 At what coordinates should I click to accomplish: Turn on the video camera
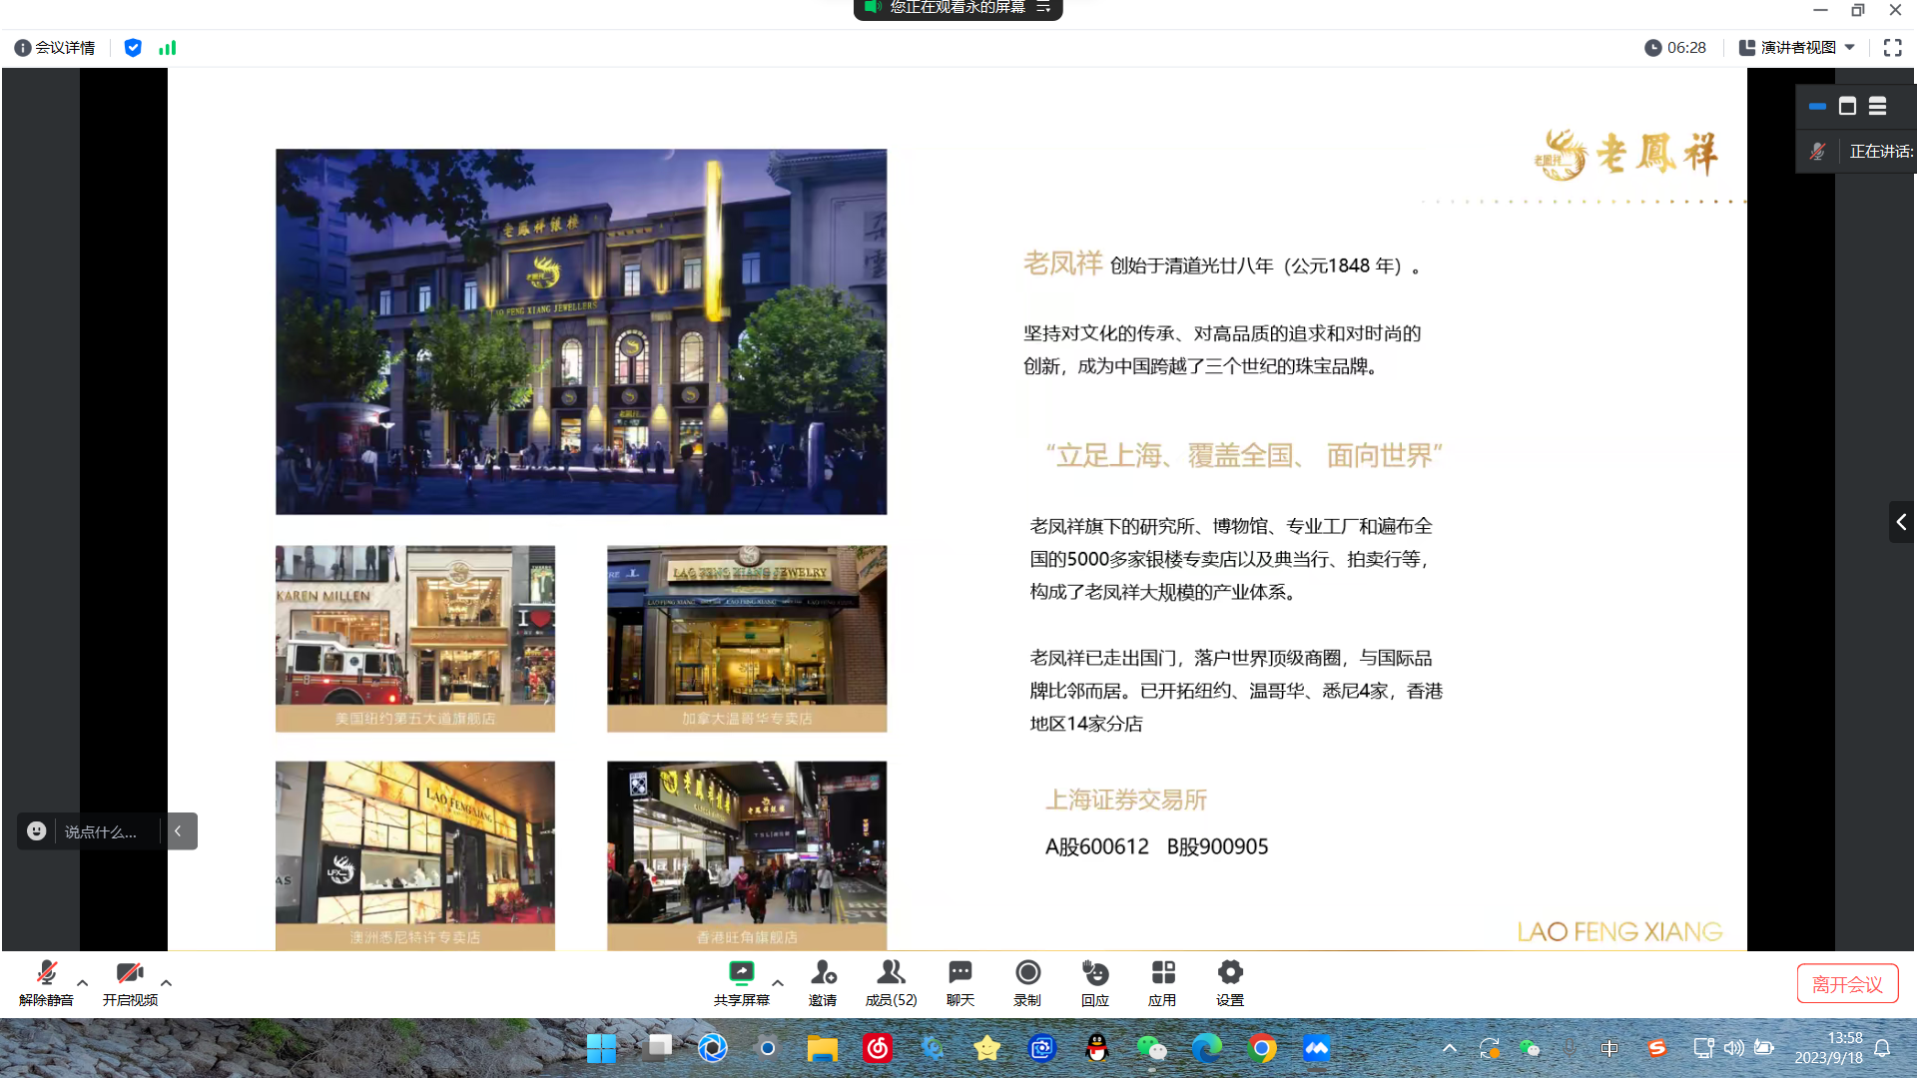pyautogui.click(x=130, y=973)
